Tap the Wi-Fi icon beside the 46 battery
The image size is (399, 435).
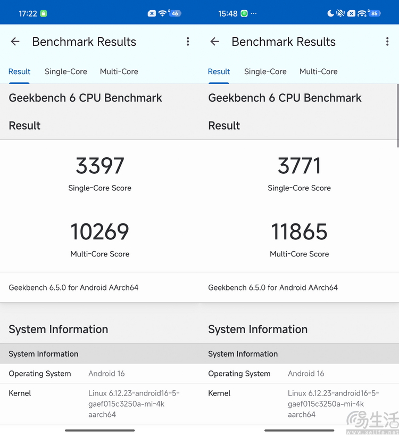point(163,13)
